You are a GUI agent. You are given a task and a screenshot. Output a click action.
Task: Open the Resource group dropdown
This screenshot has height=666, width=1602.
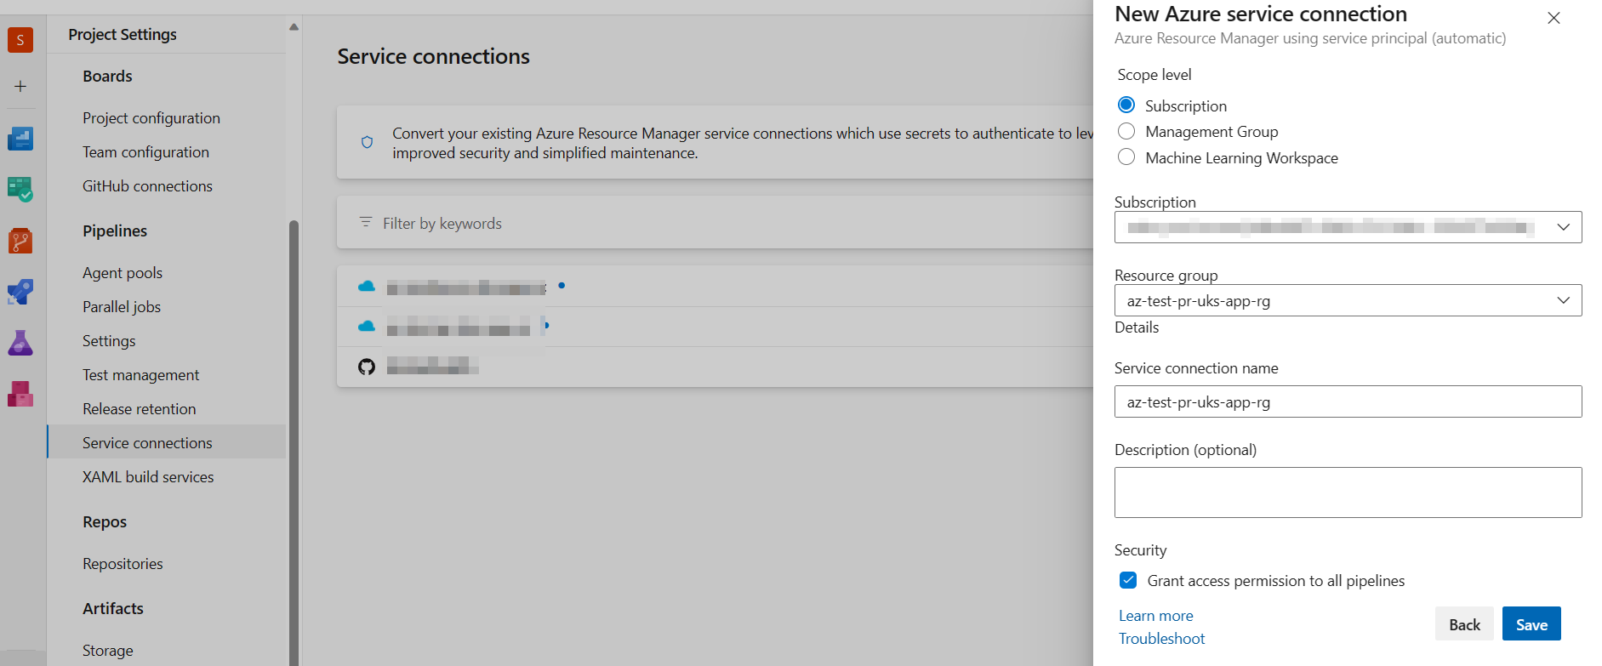pos(1348,300)
